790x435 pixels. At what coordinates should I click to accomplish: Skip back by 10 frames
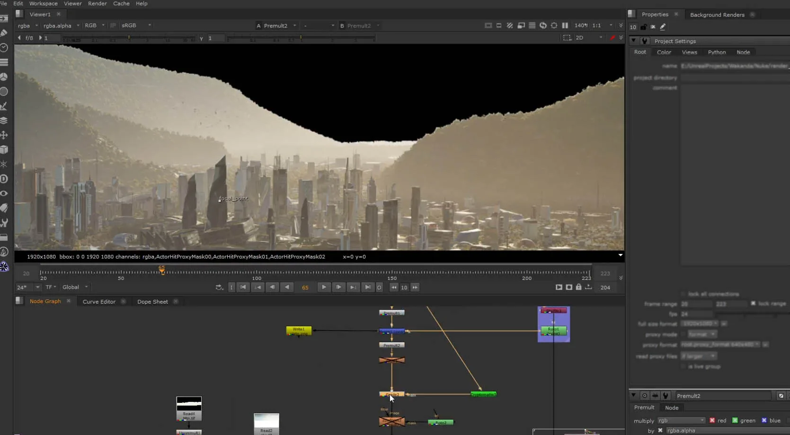[394, 287]
